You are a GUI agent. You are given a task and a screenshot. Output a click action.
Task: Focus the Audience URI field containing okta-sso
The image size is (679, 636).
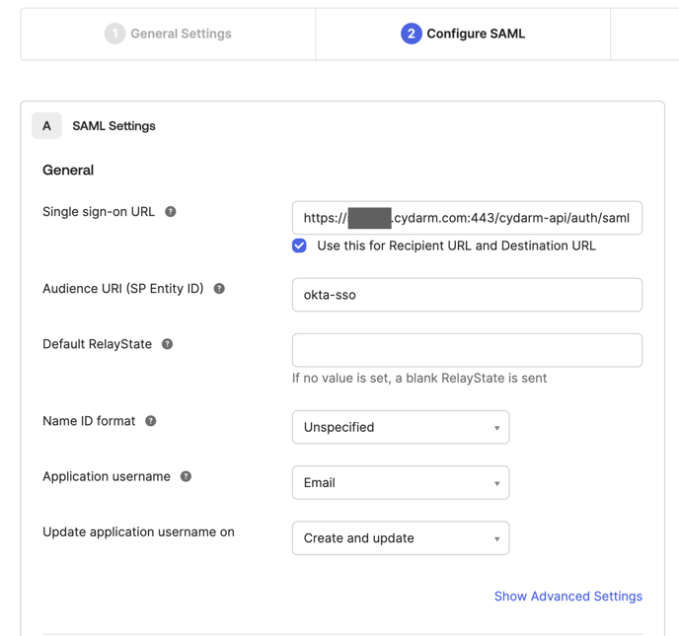click(x=467, y=295)
